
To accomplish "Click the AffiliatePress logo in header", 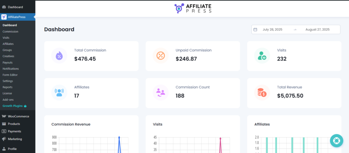I will [x=193, y=8].
